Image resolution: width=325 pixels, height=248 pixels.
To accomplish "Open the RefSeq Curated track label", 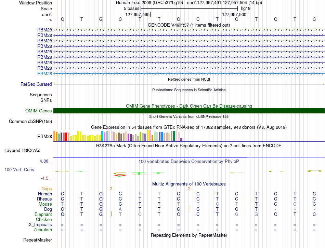I will [36, 84].
